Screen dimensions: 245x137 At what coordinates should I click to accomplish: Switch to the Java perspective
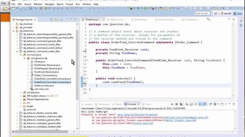coord(238,14)
